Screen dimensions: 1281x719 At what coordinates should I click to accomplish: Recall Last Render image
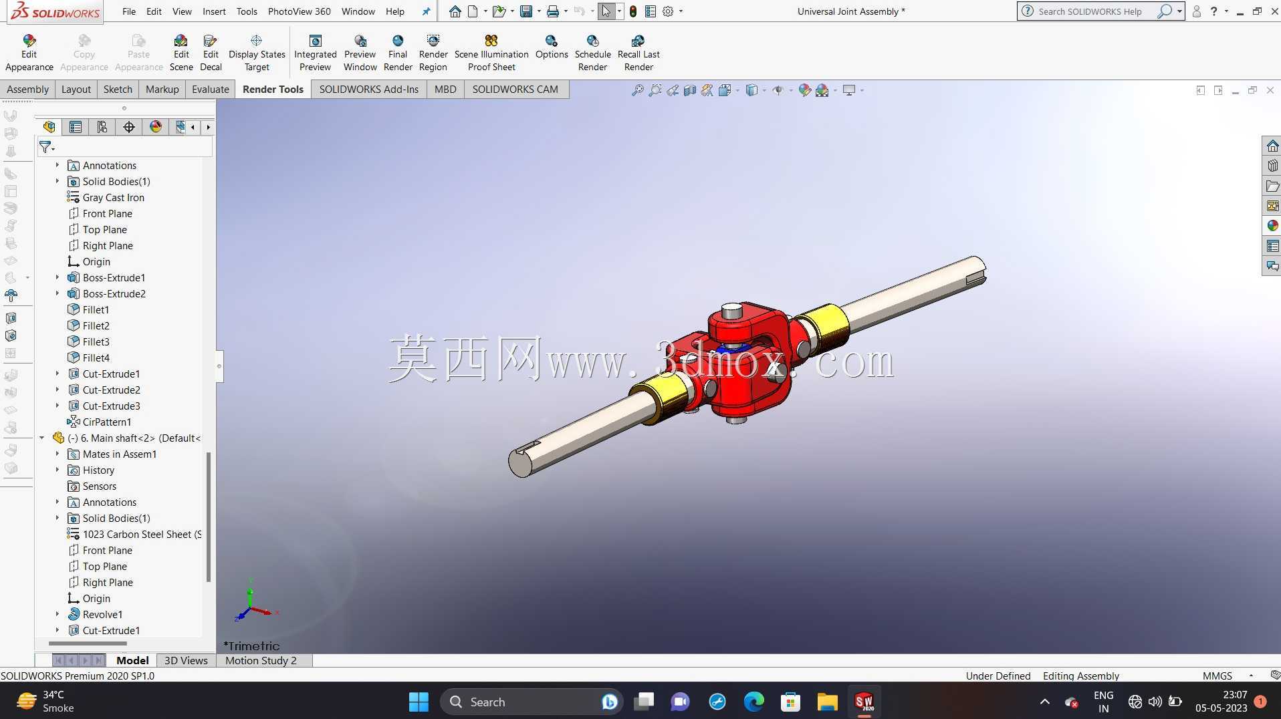pyautogui.click(x=638, y=53)
